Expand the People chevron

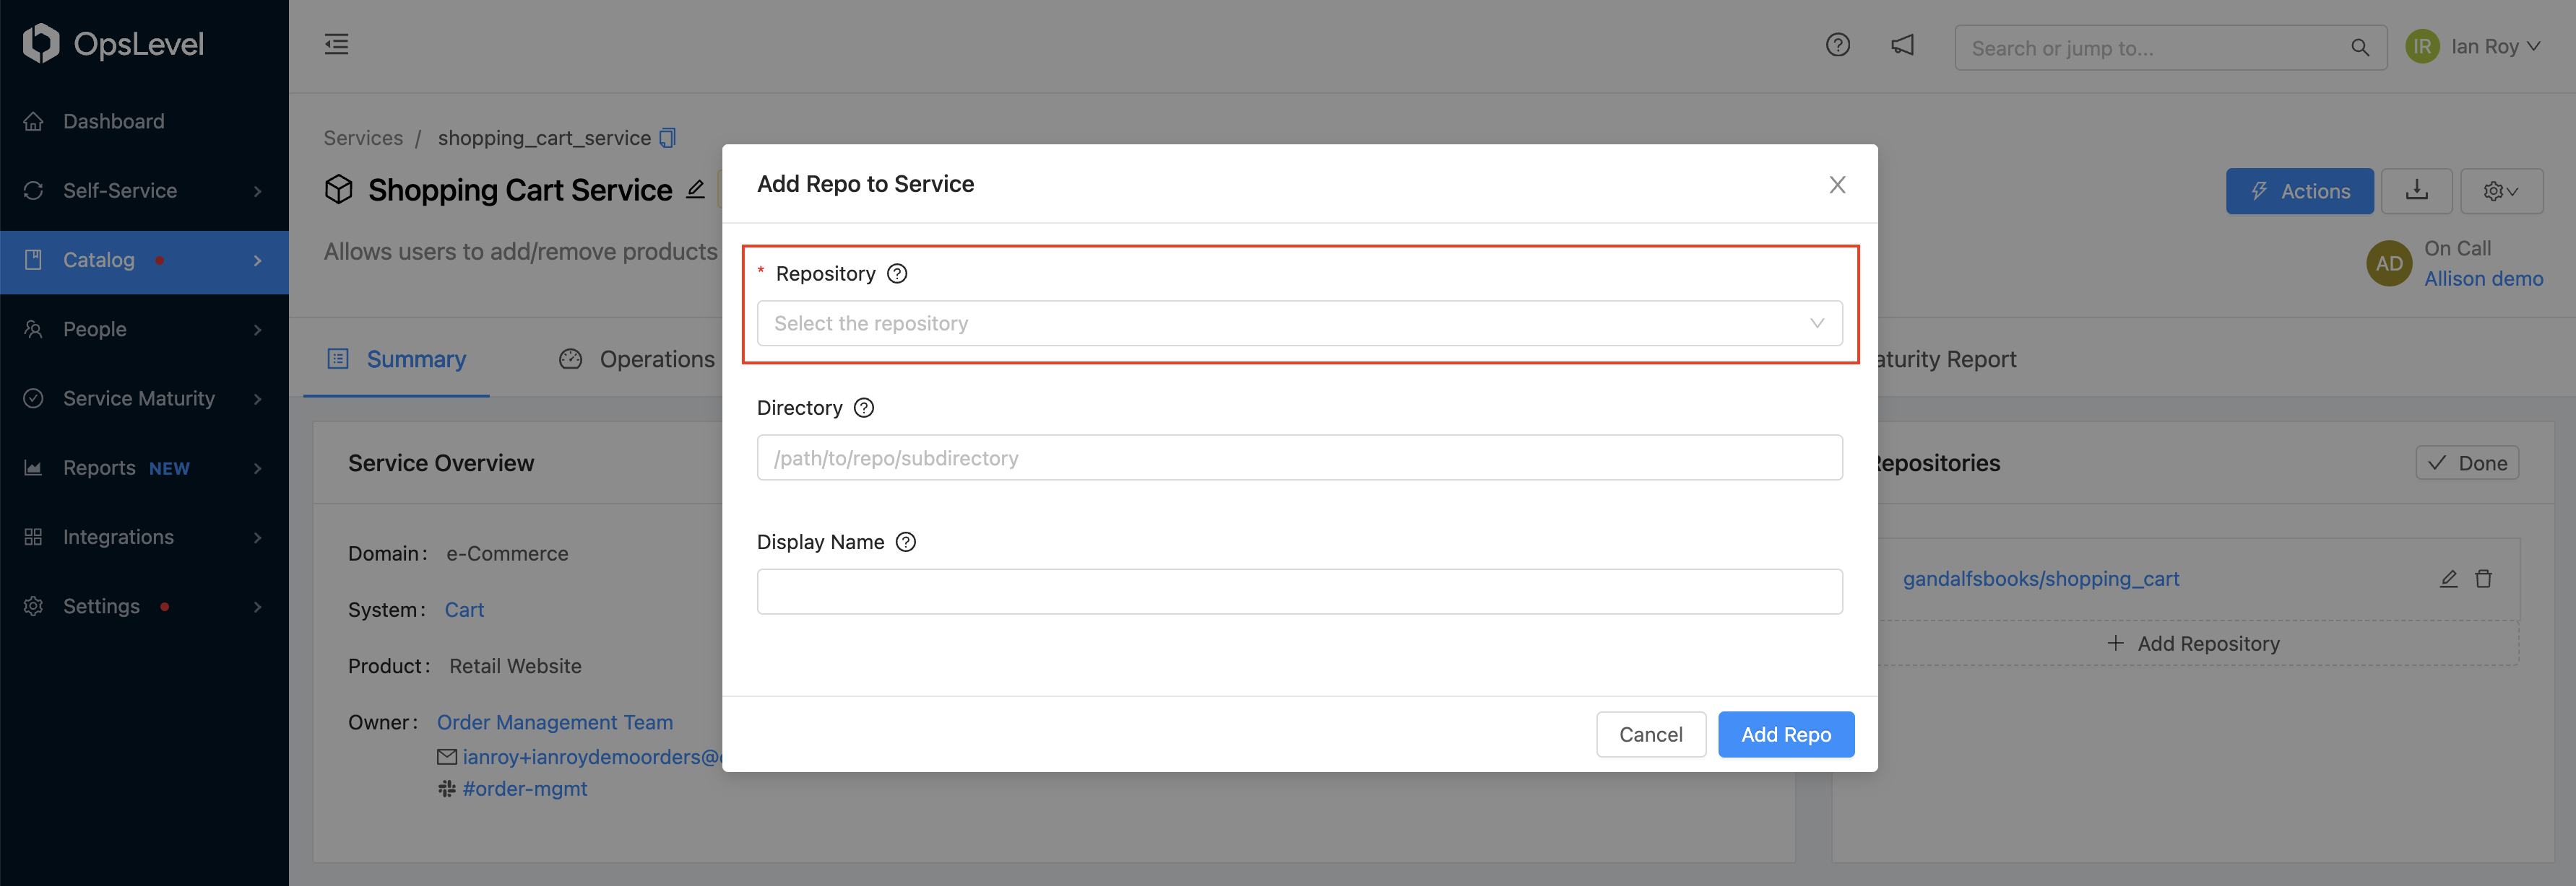coord(258,330)
